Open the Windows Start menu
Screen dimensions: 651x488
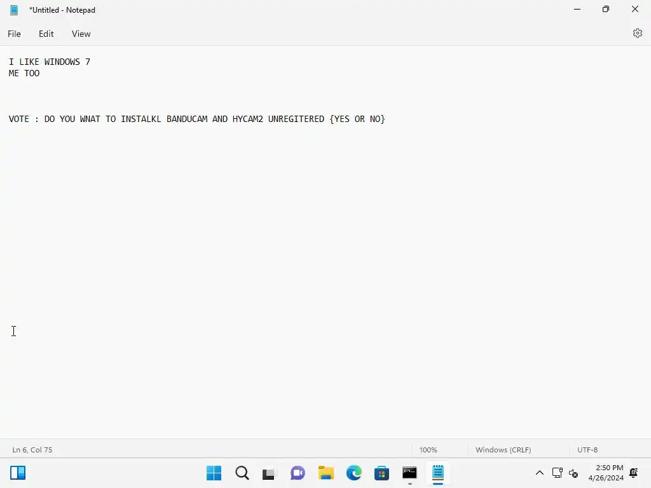[214, 473]
